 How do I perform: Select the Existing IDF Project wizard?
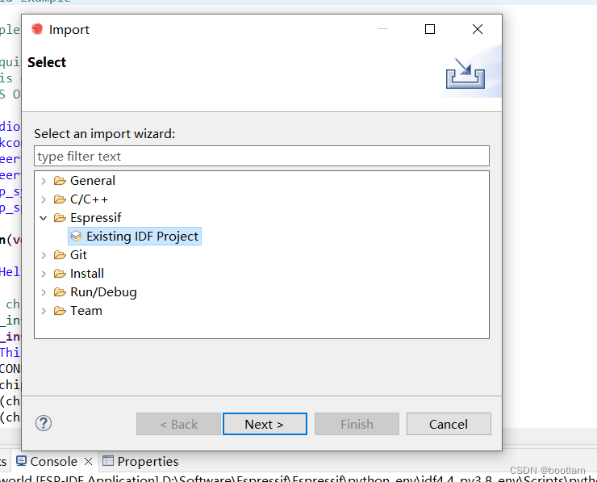tap(135, 237)
